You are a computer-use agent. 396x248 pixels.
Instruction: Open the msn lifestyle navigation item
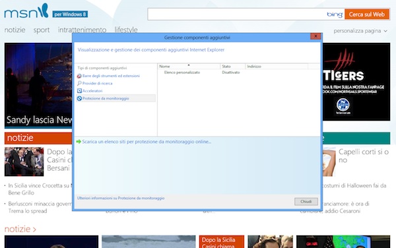coord(126,30)
